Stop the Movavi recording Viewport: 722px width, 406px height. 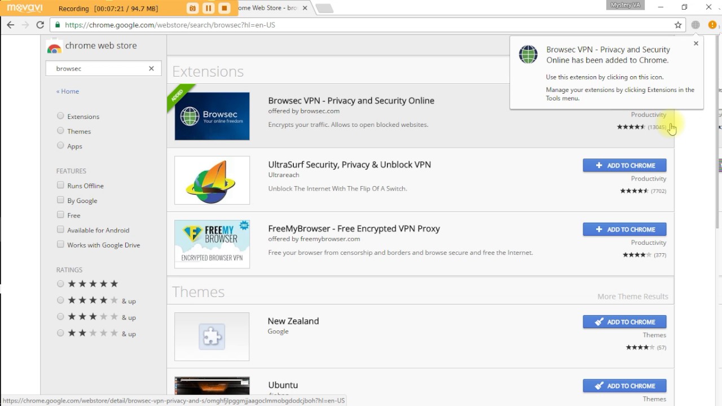(x=224, y=8)
